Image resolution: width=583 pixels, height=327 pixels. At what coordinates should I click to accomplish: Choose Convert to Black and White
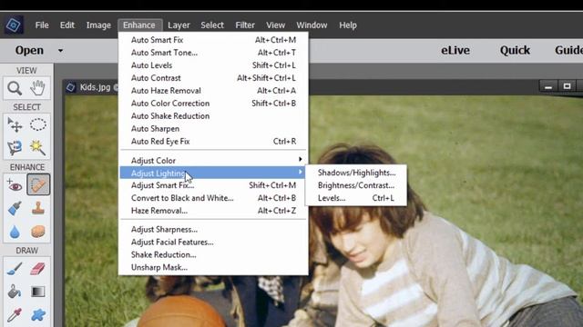pos(213,198)
